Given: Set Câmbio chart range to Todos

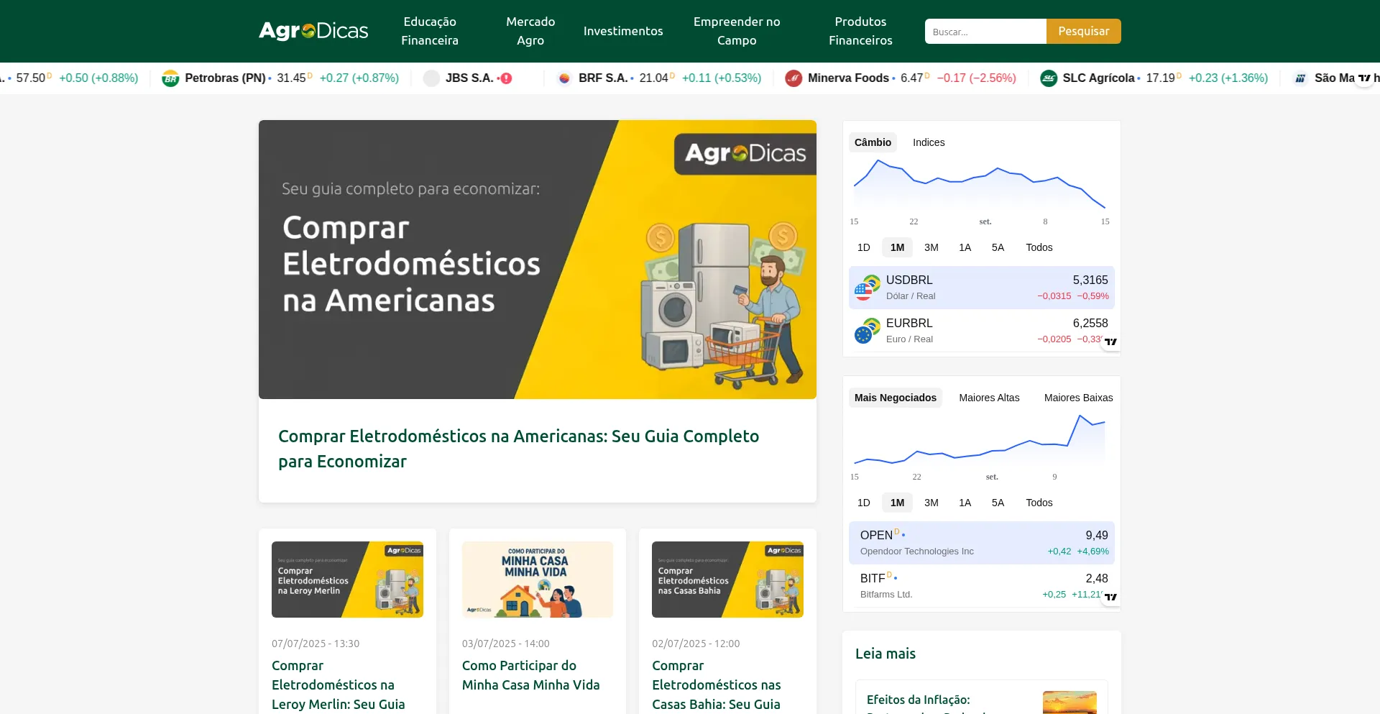Looking at the screenshot, I should 1039,247.
